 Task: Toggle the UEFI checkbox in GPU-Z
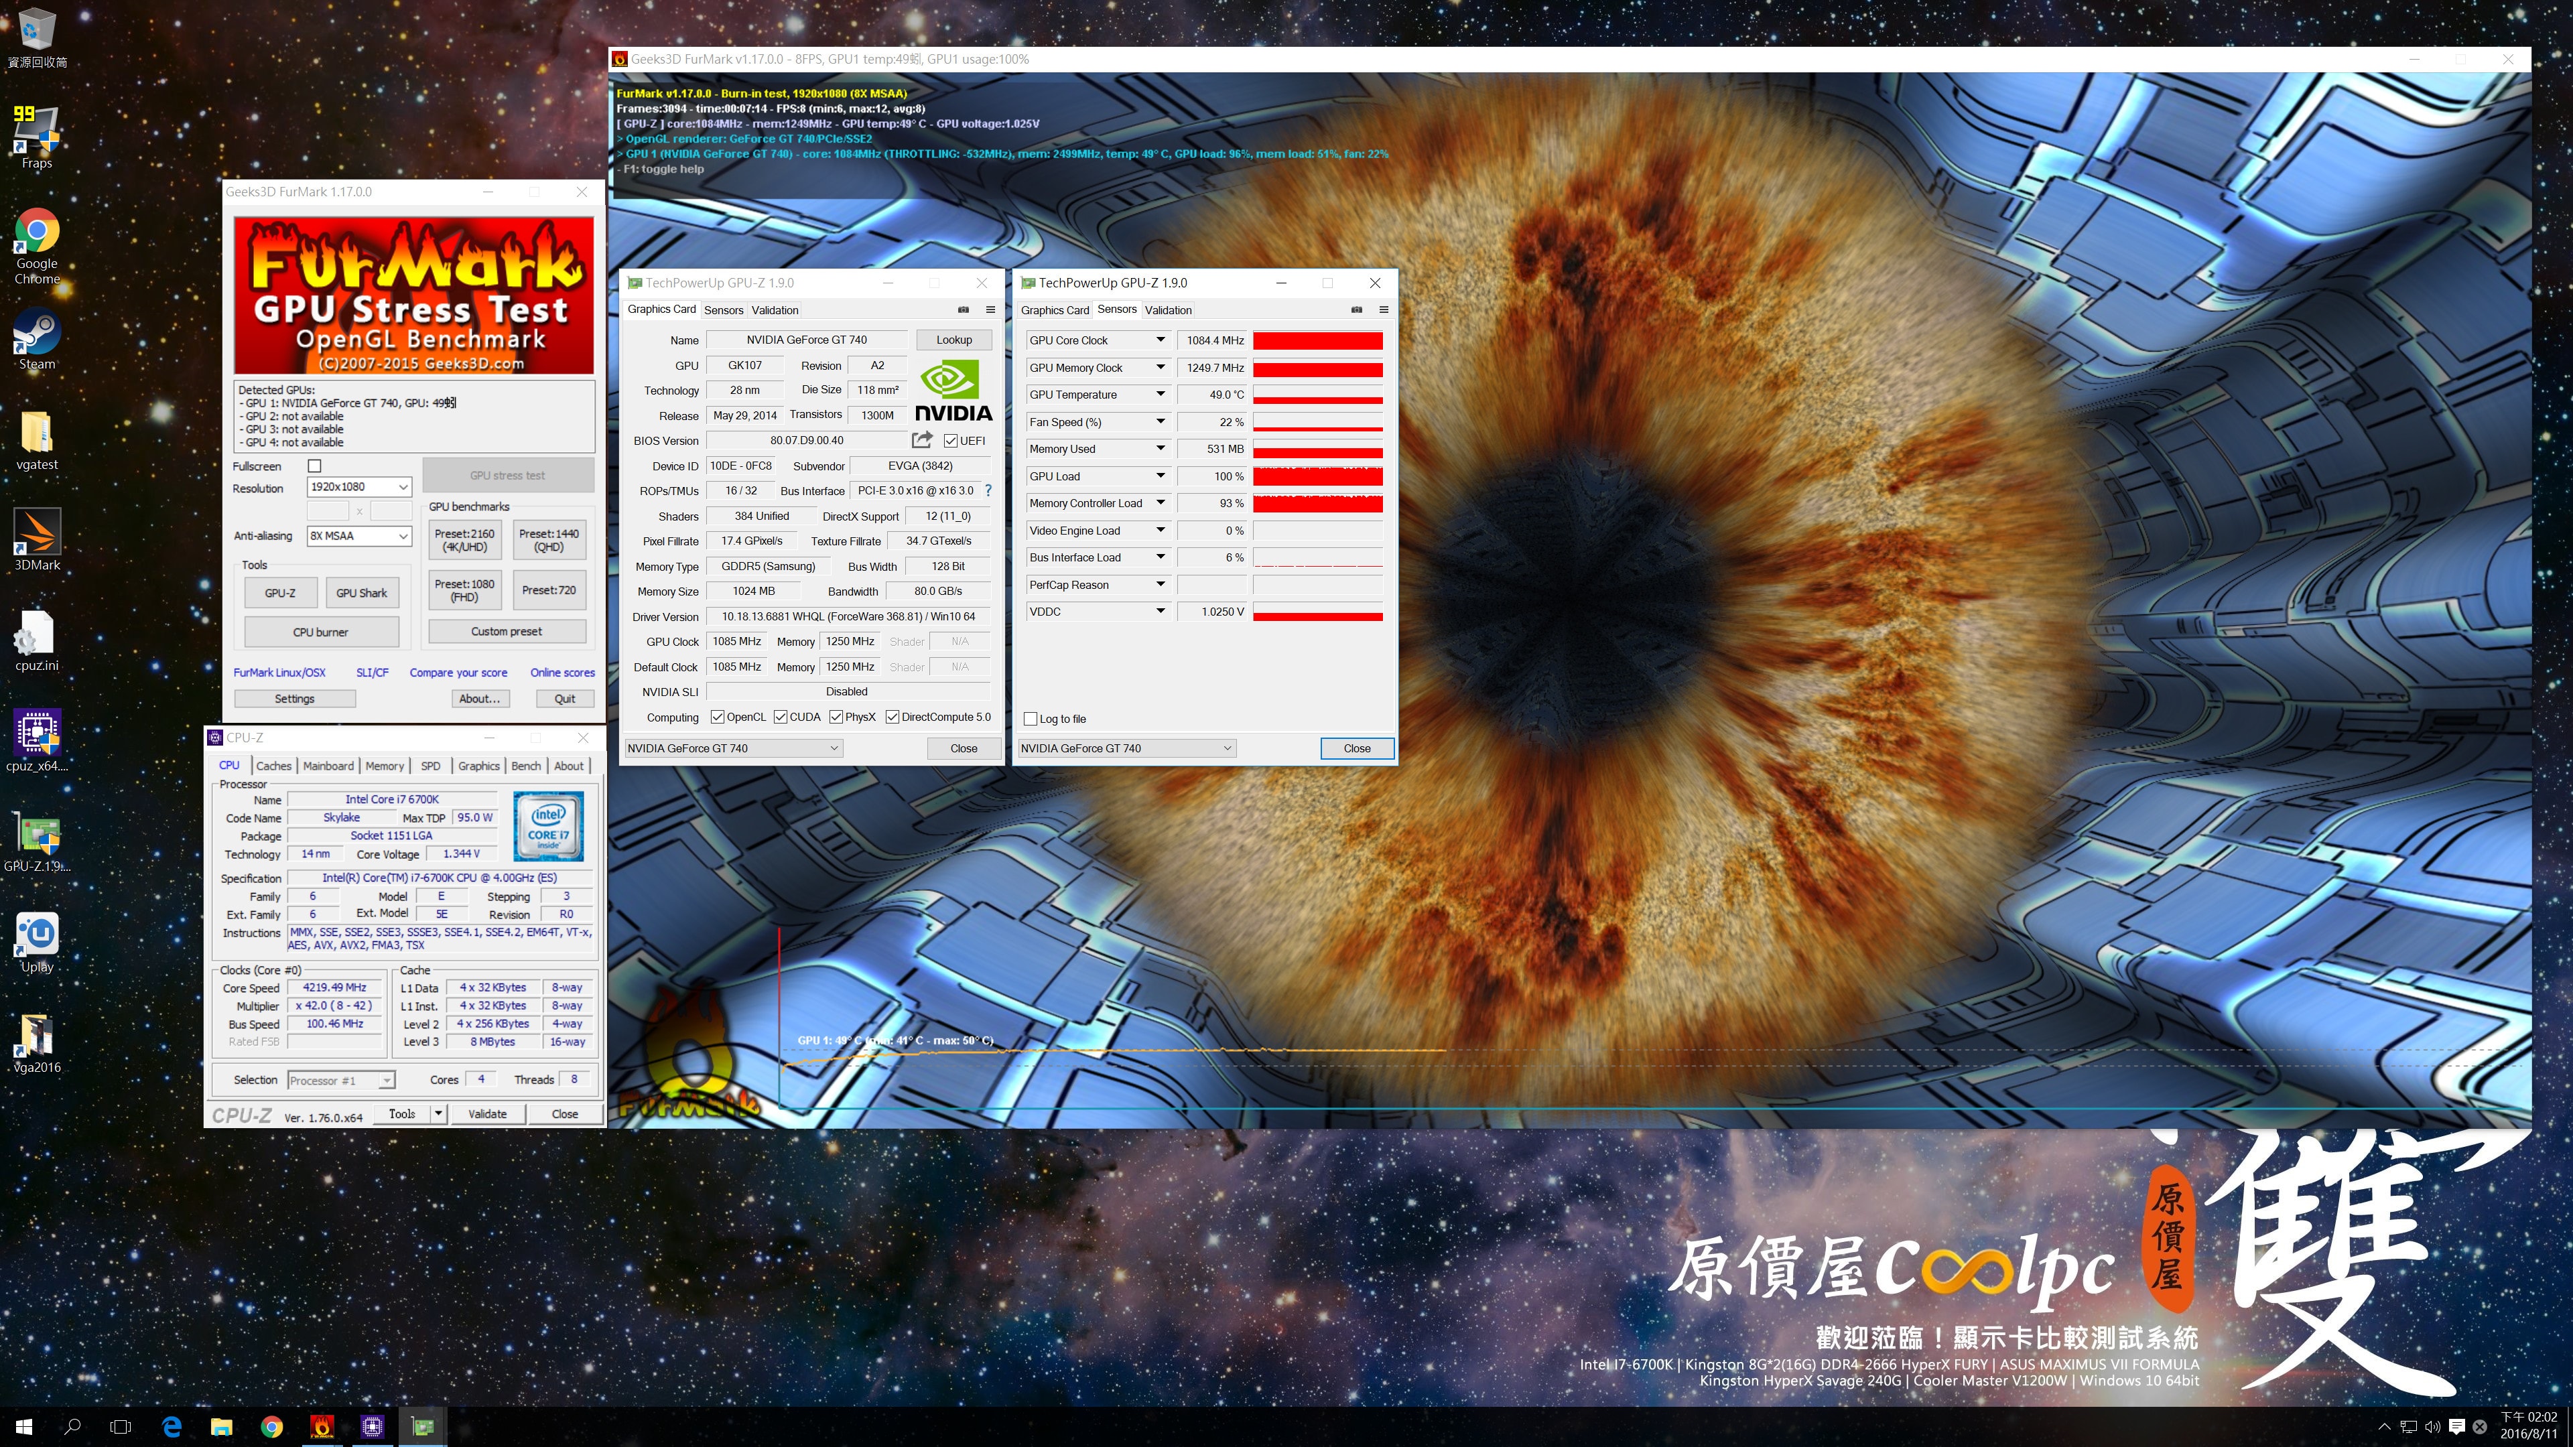[x=950, y=440]
